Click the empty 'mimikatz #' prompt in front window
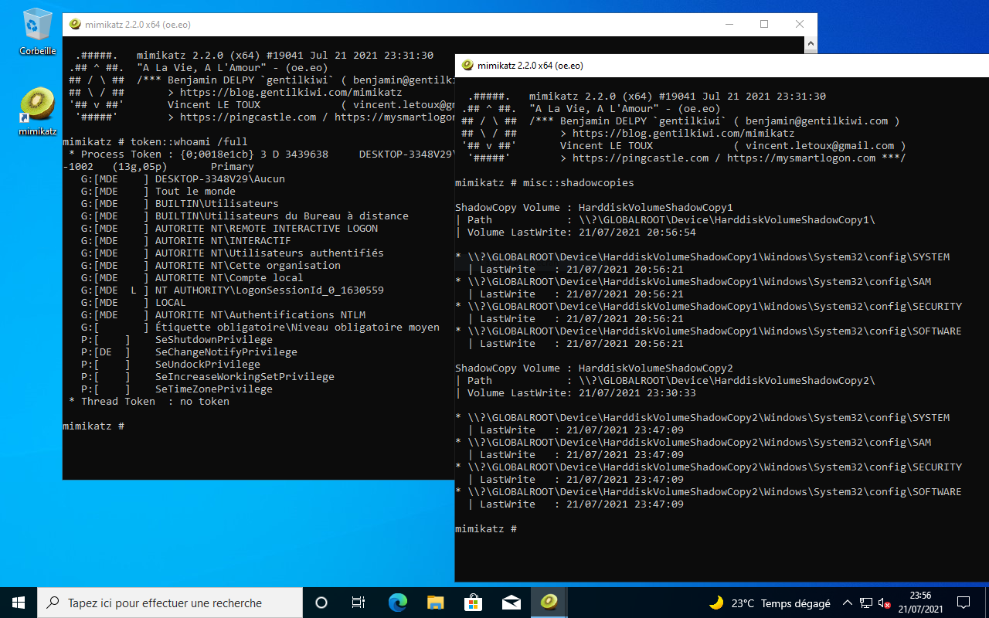The width and height of the screenshot is (989, 618). pos(486,529)
